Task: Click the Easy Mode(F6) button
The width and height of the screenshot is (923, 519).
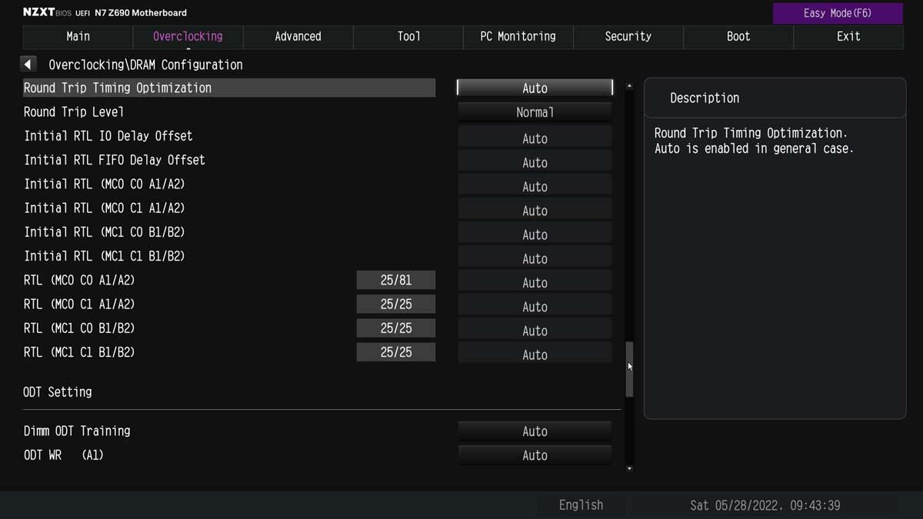Action: tap(838, 13)
